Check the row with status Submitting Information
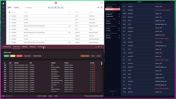The height and width of the screenshot is (99, 176). [x=9, y=39]
